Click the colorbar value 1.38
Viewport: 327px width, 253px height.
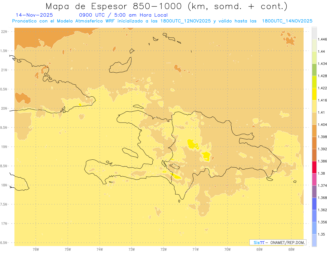[321, 173]
